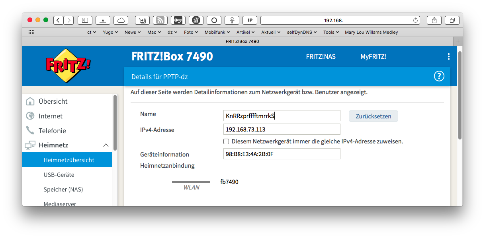Click the Zurücksetzen button
The width and height of the screenshot is (485, 238).
pyautogui.click(x=374, y=116)
